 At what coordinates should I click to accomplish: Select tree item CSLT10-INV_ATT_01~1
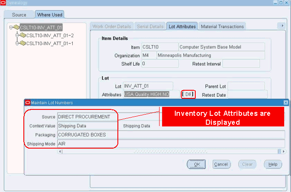click(50, 43)
